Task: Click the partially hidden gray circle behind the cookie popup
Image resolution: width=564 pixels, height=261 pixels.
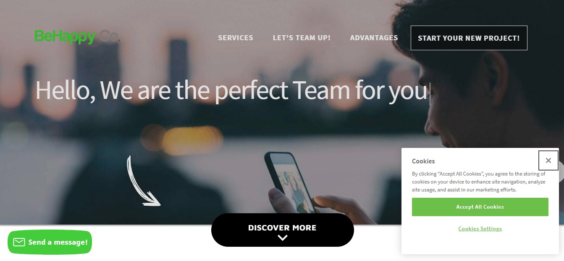Action: pyautogui.click(x=561, y=172)
